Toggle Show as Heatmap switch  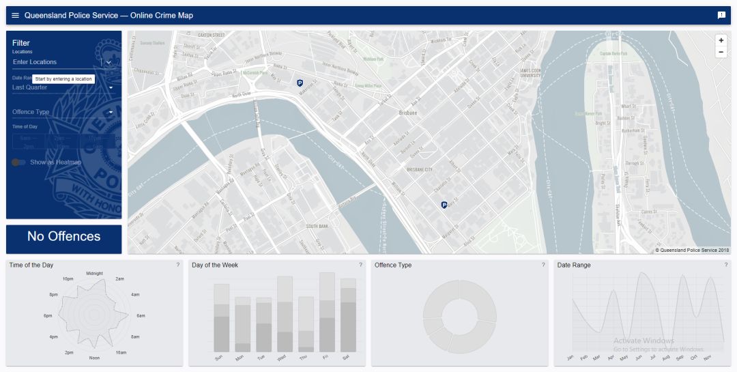click(19, 162)
